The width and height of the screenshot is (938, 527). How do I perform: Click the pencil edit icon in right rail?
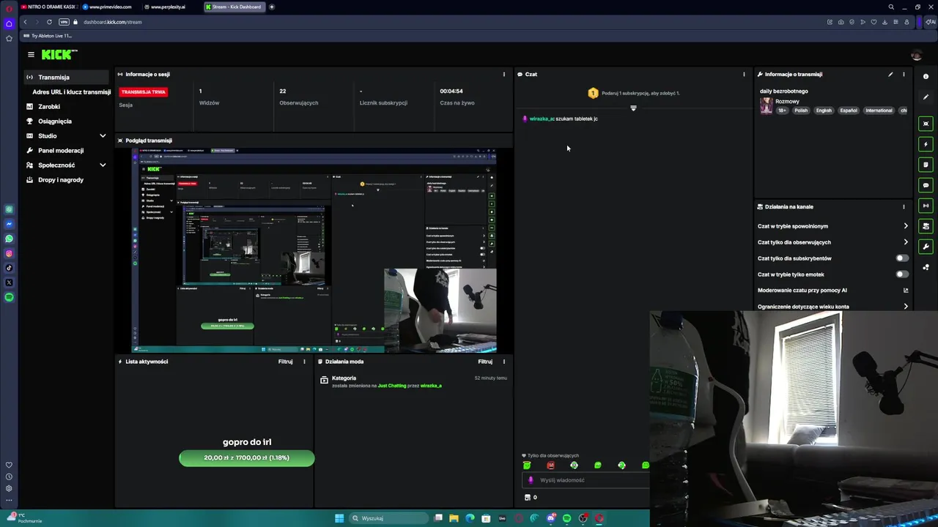coord(926,97)
